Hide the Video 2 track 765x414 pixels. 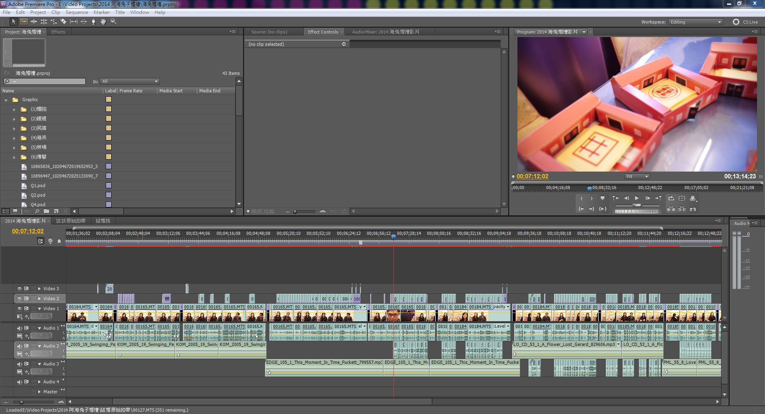click(19, 299)
